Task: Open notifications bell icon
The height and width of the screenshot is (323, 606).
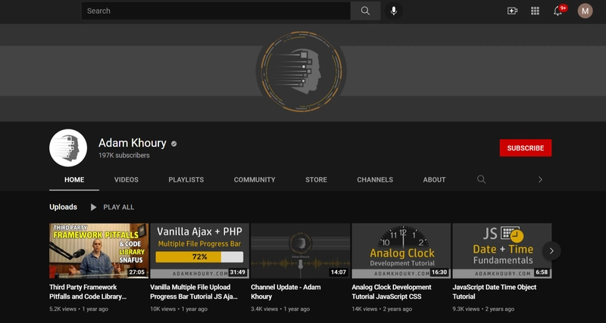Action: coord(558,11)
